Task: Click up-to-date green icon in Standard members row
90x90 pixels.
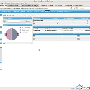Action: (87, 22)
